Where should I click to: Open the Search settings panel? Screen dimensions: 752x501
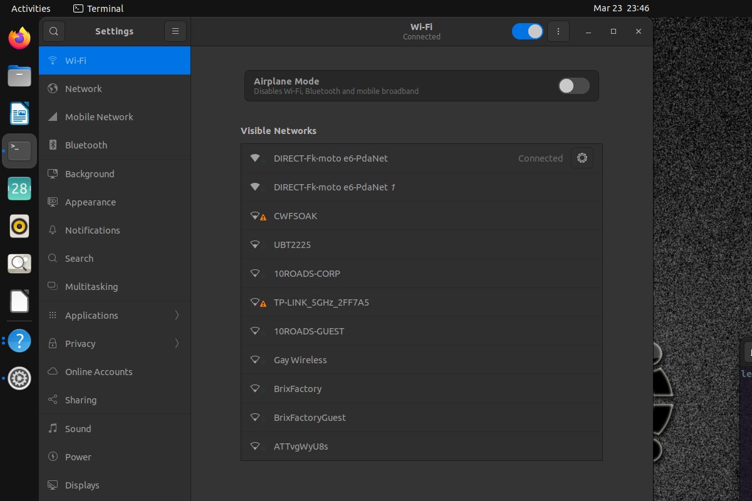pos(115,259)
